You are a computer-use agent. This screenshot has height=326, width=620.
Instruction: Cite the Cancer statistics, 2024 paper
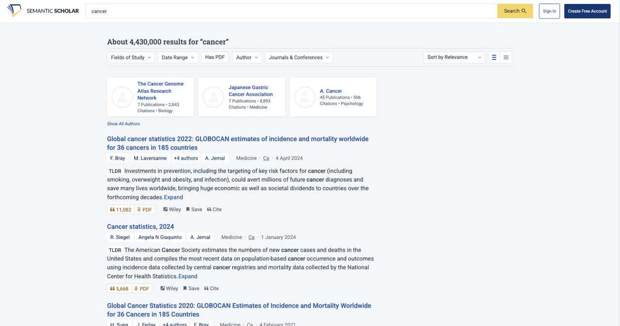click(211, 289)
